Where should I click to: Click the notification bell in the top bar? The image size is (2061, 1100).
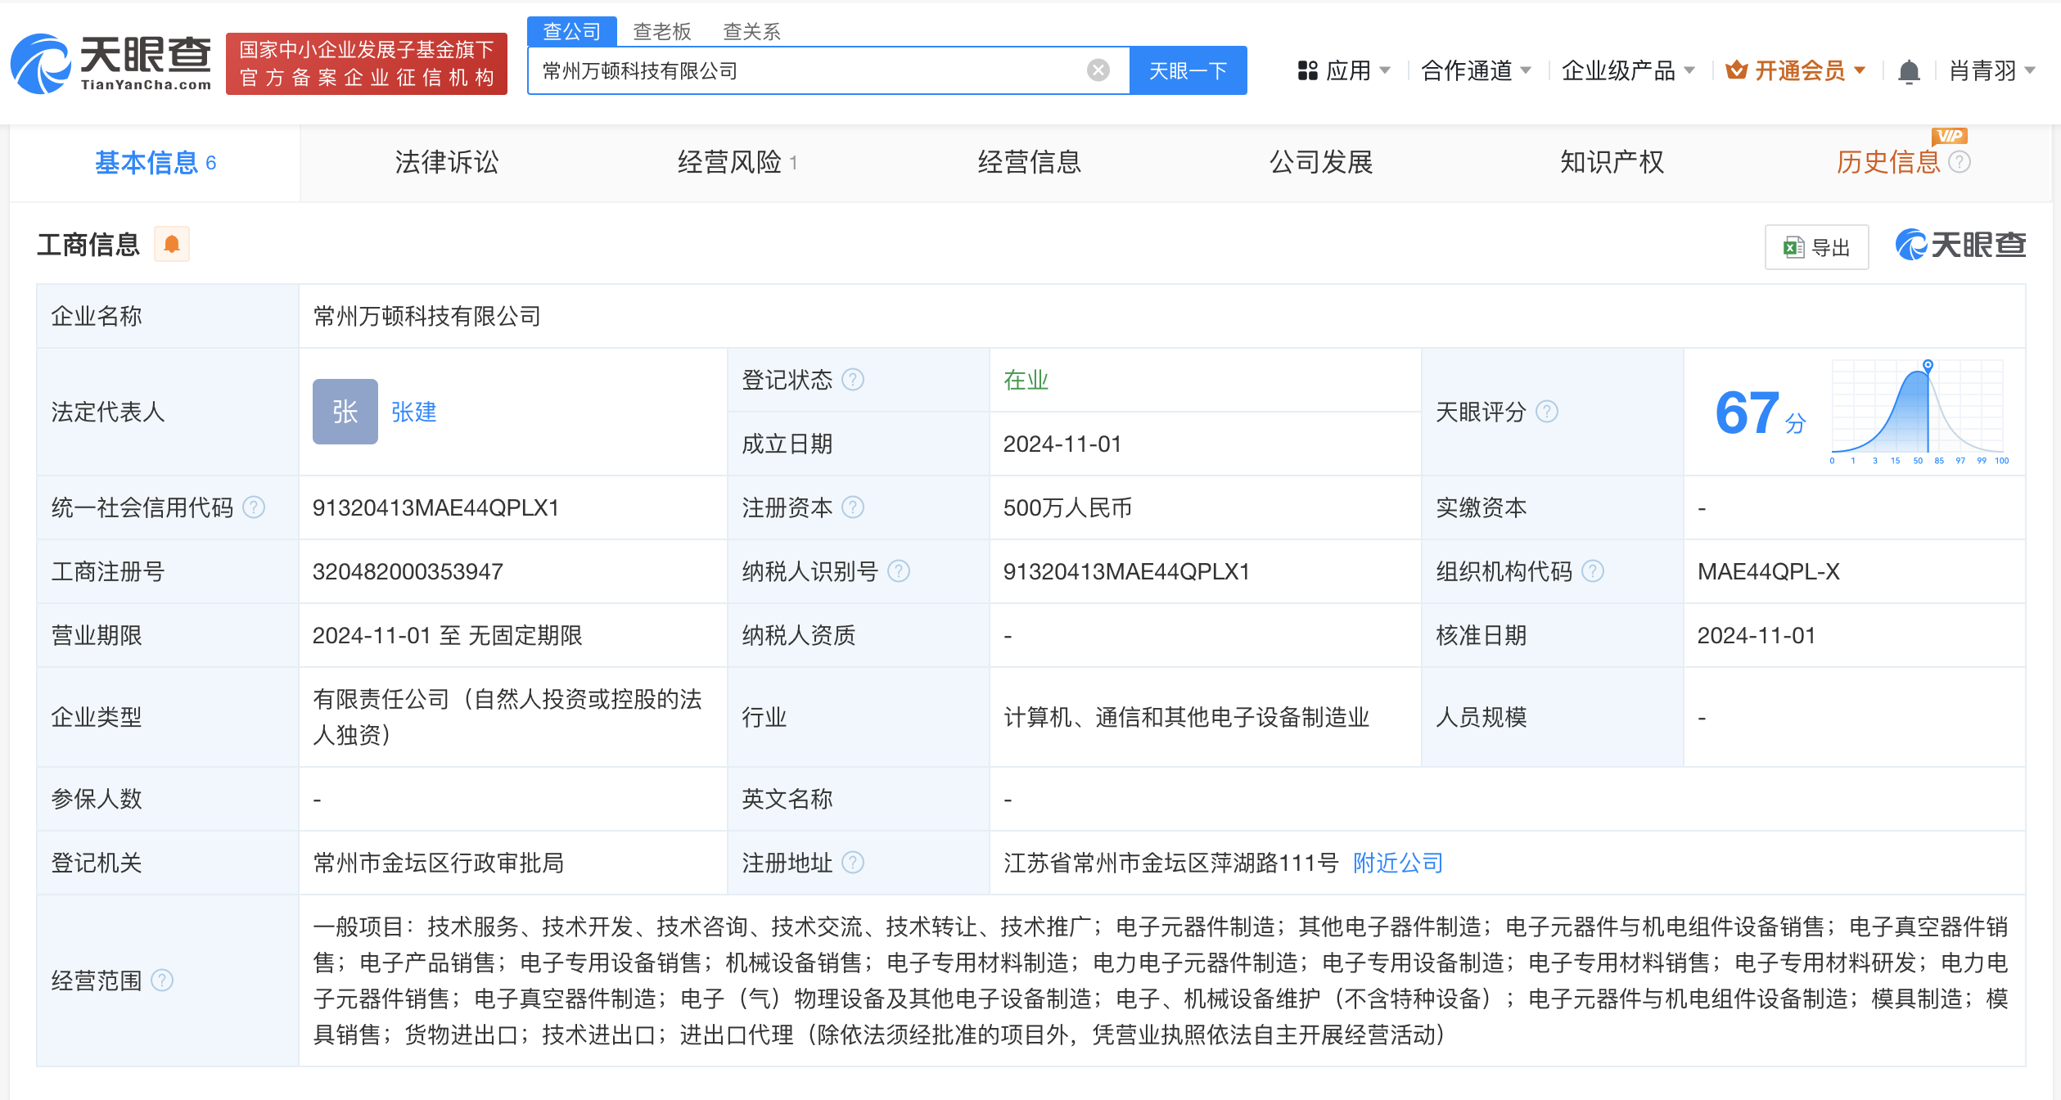click(x=1908, y=70)
